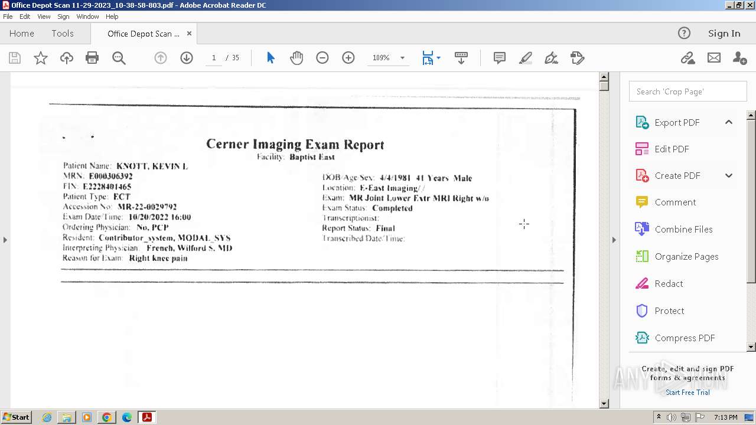Select the Highlight text tool

526,58
